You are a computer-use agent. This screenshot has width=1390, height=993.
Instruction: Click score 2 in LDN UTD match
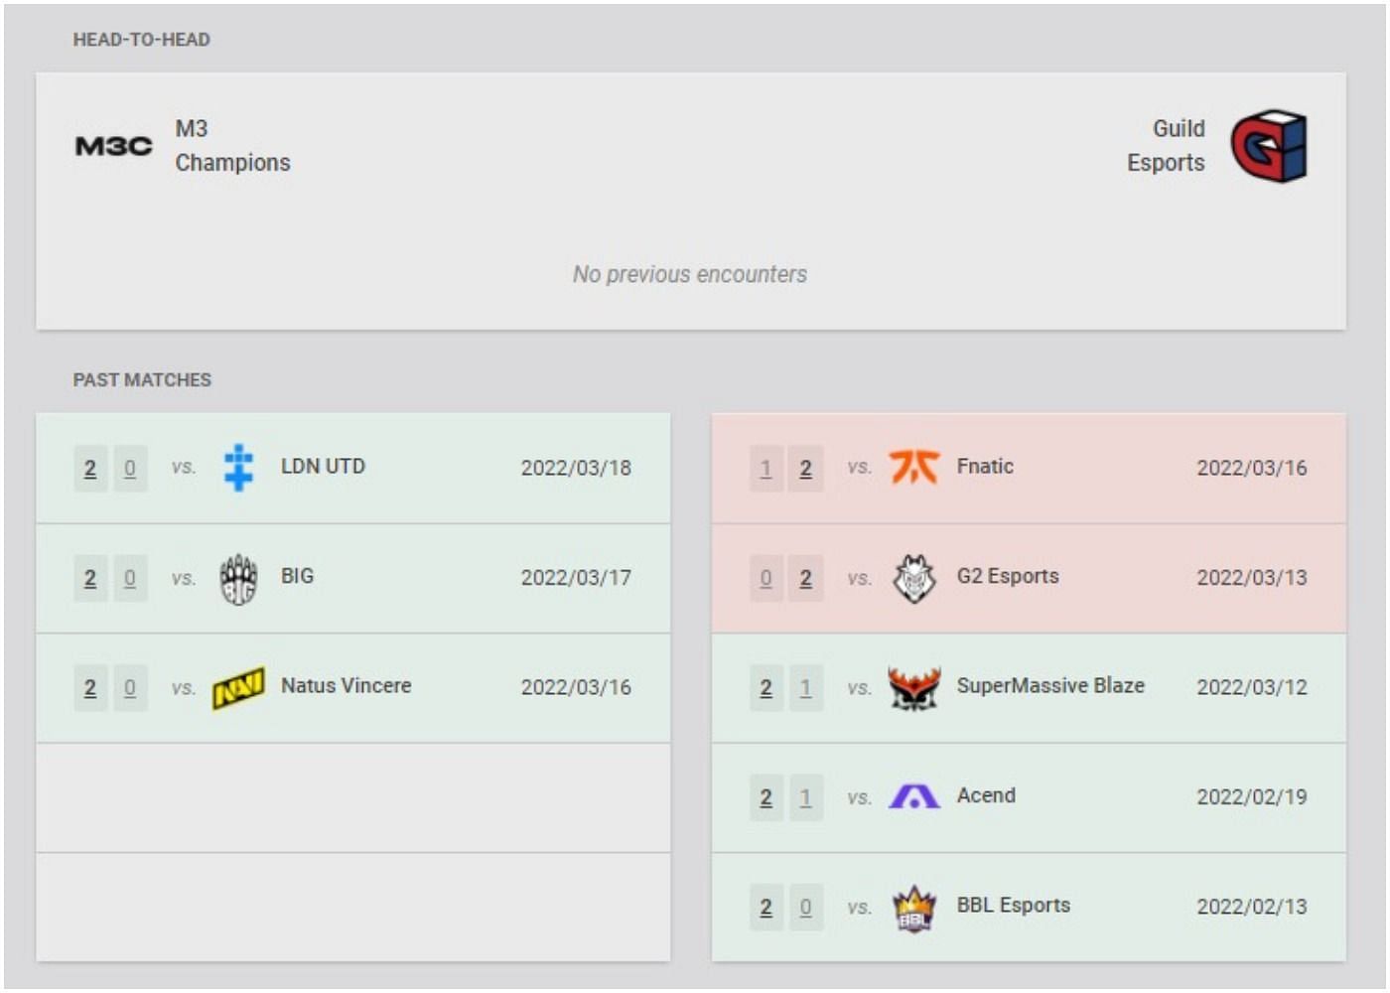coord(90,469)
